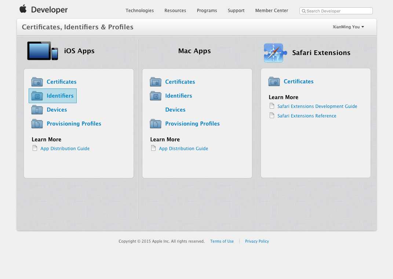393x279 pixels.
Task: Click the Safari Extensions compass icon
Action: pos(275,53)
